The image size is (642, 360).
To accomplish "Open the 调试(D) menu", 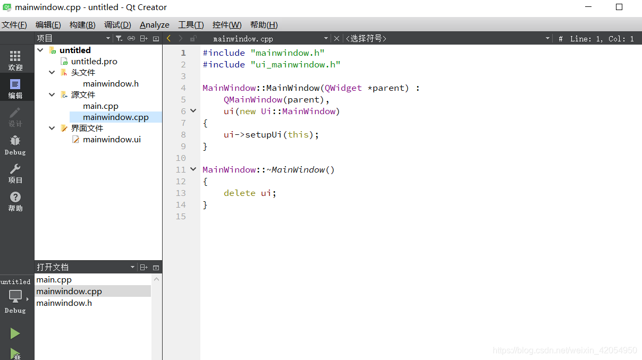I will [117, 25].
